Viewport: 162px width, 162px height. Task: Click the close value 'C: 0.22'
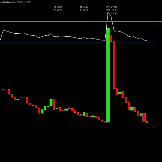point(58,10)
